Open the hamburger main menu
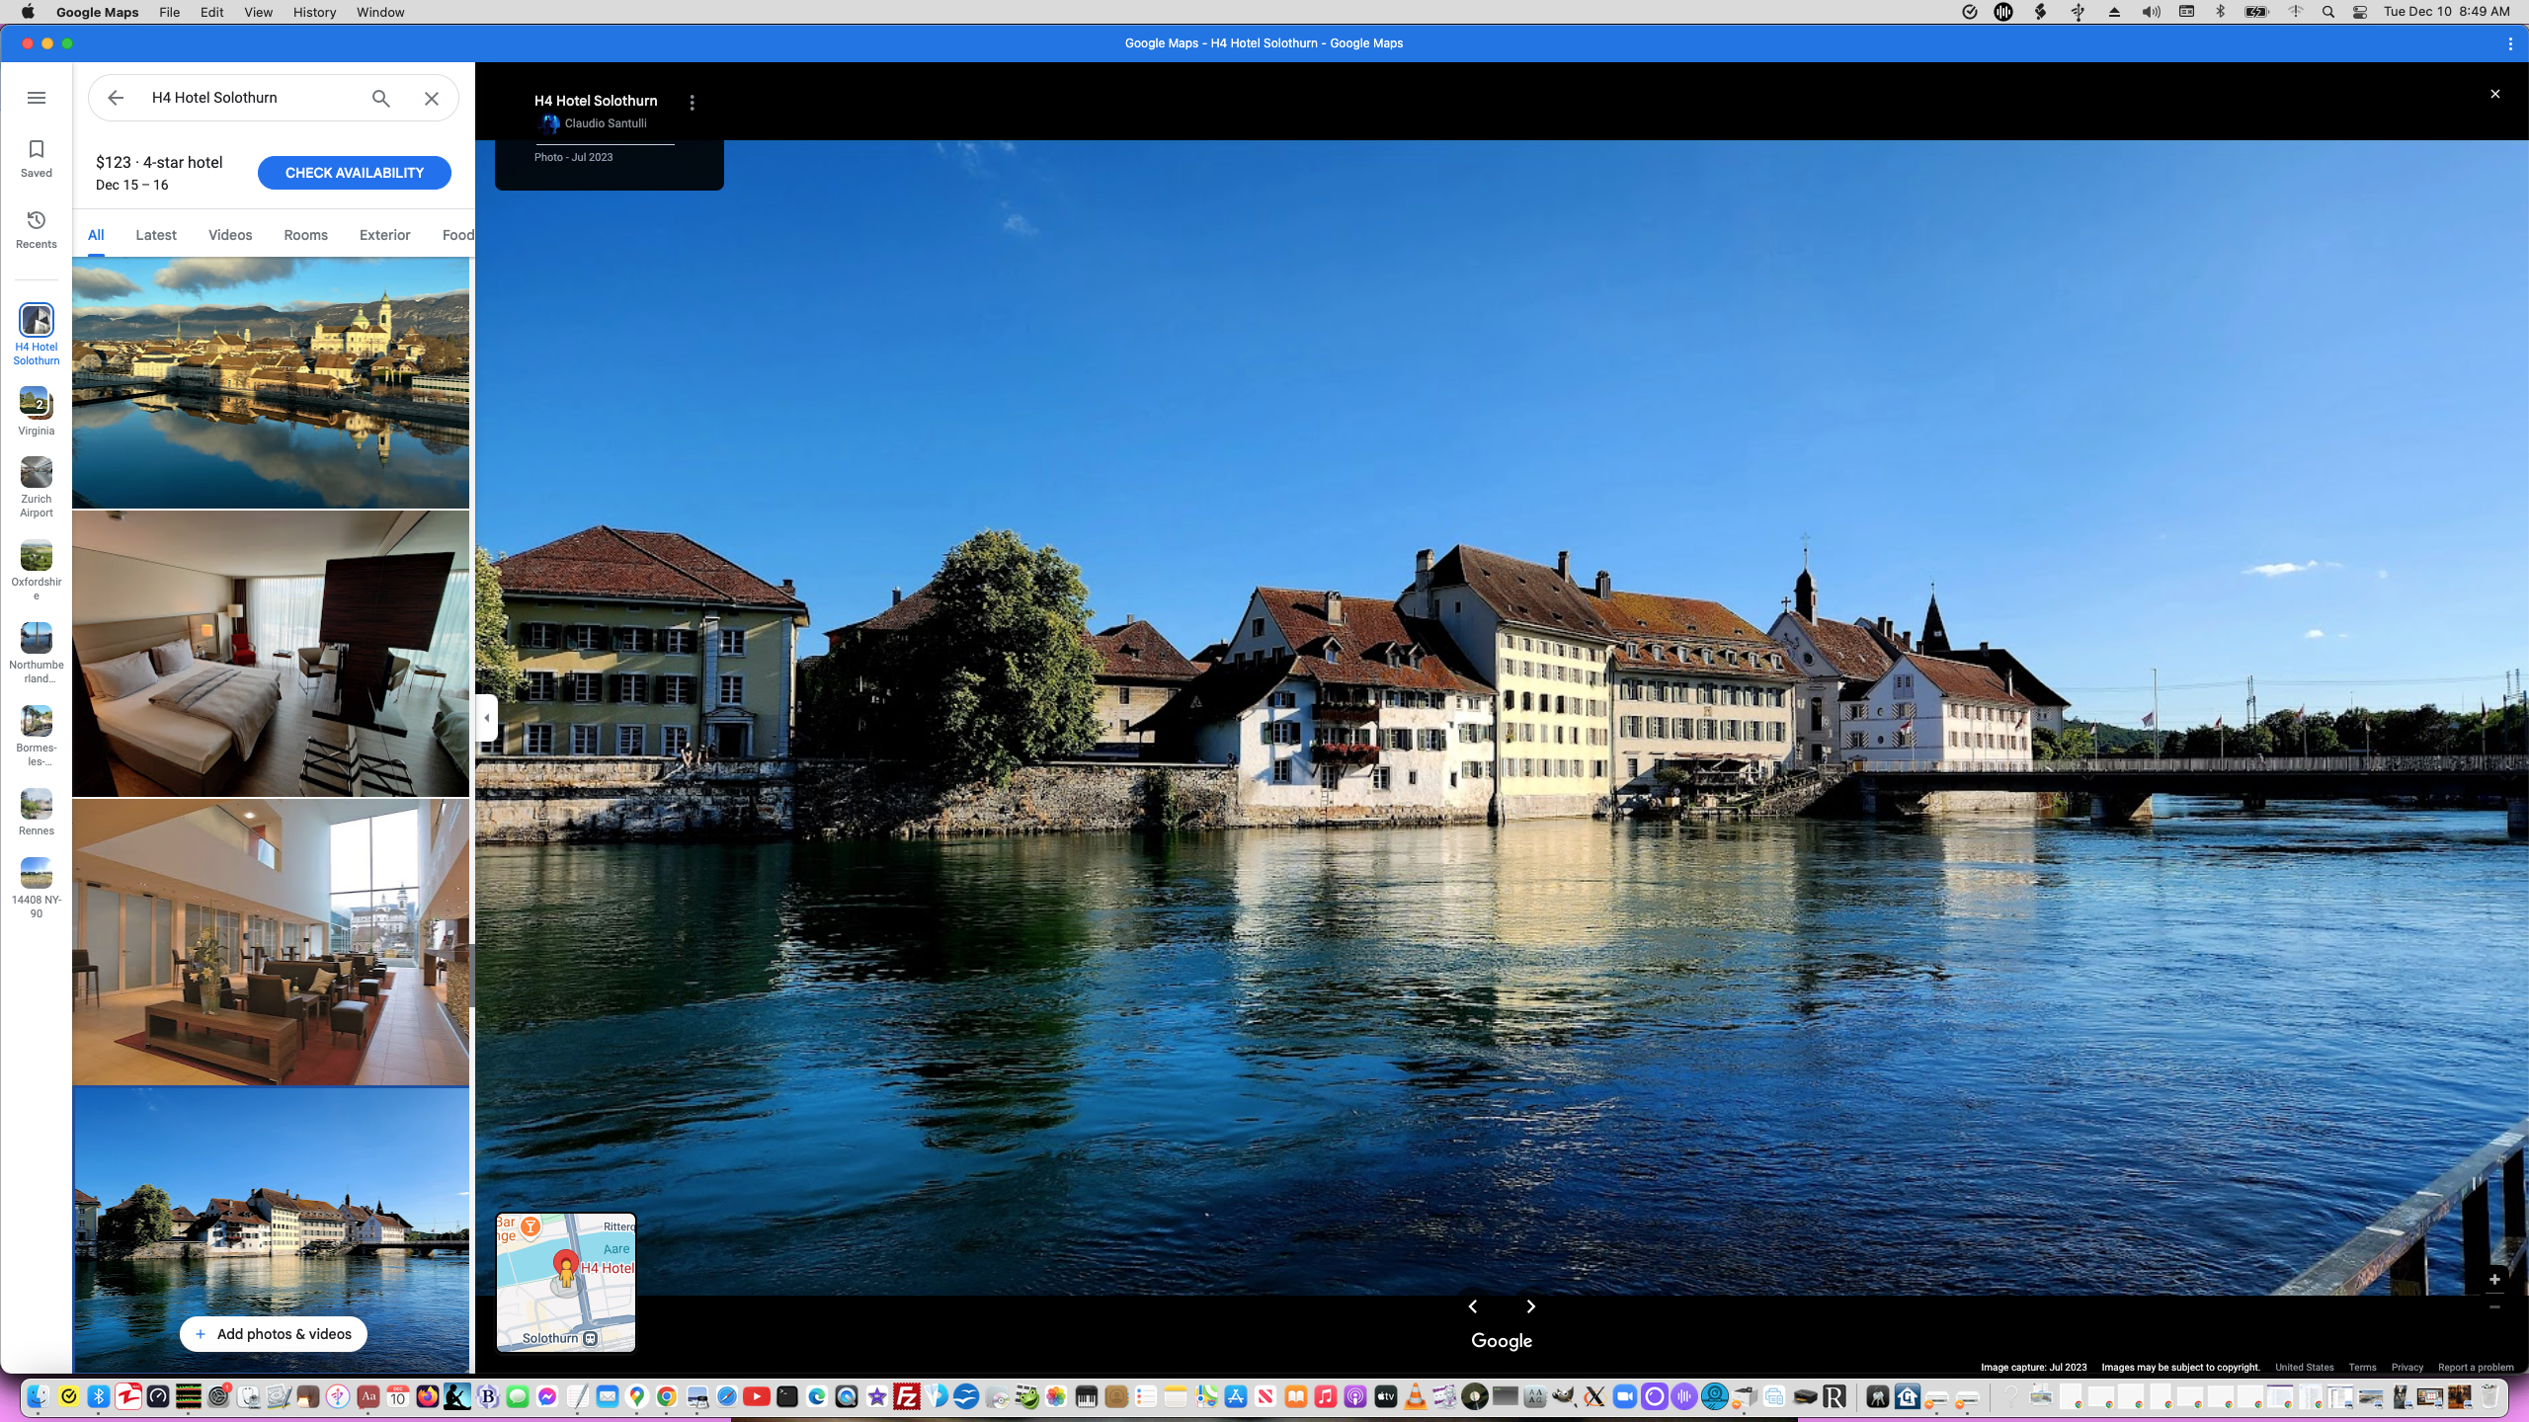Viewport: 2529px width, 1422px height. click(37, 98)
